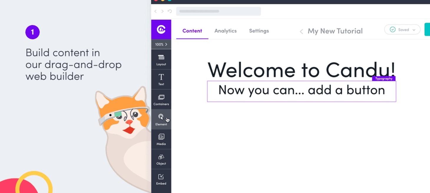
Task: Switch to the Settings tab
Action: pos(259,31)
